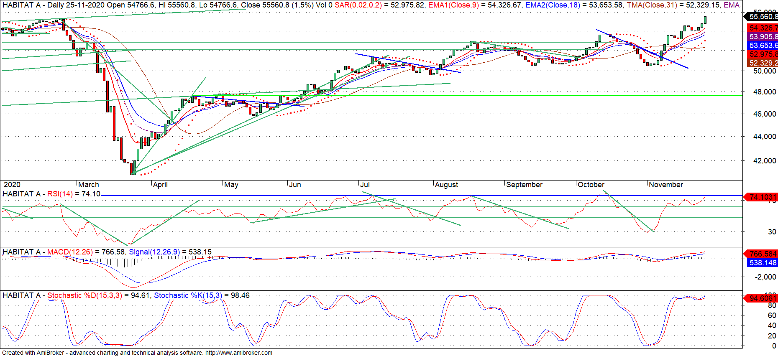778x356 pixels.
Task: Click the "August" label on time axis
Action: click(447, 185)
